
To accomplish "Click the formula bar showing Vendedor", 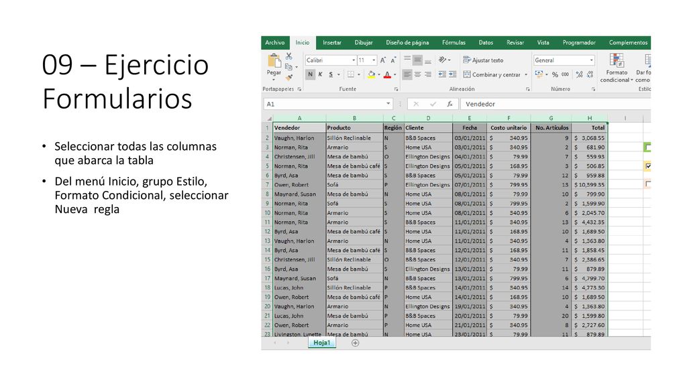I will (x=556, y=104).
